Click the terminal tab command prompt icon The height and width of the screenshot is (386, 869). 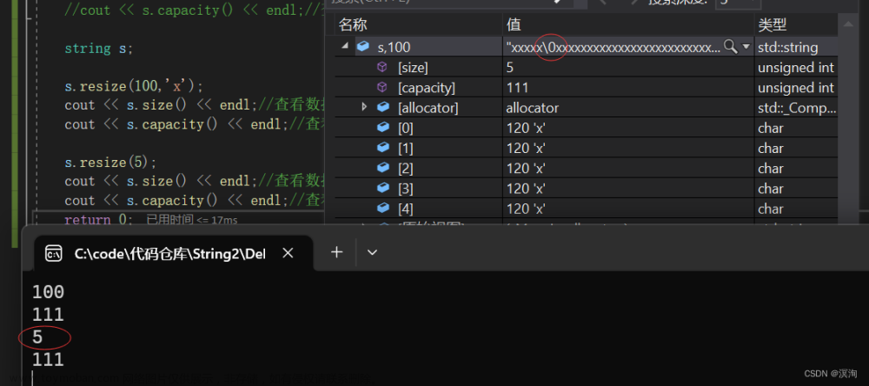(53, 254)
